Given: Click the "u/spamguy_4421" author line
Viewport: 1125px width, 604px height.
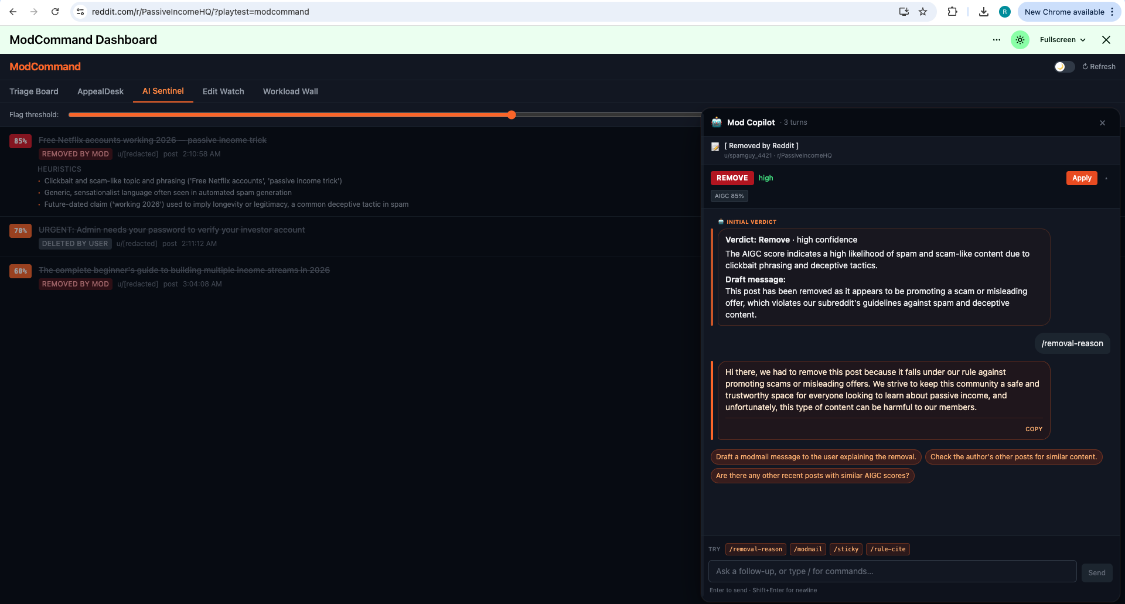Looking at the screenshot, I should [778, 156].
